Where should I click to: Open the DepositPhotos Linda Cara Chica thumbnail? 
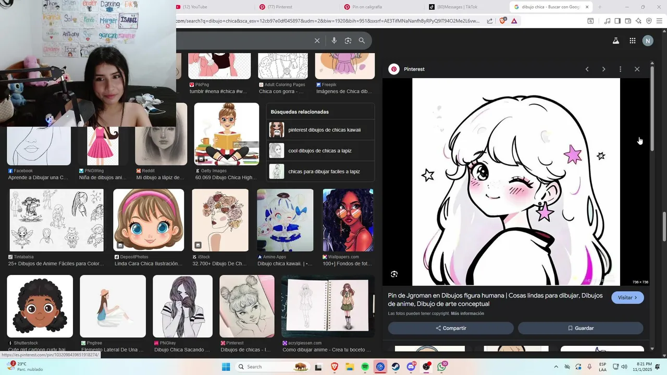149,220
